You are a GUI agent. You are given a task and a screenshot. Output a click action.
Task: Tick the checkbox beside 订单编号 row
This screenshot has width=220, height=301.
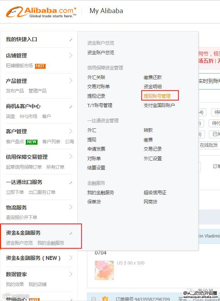94,299
